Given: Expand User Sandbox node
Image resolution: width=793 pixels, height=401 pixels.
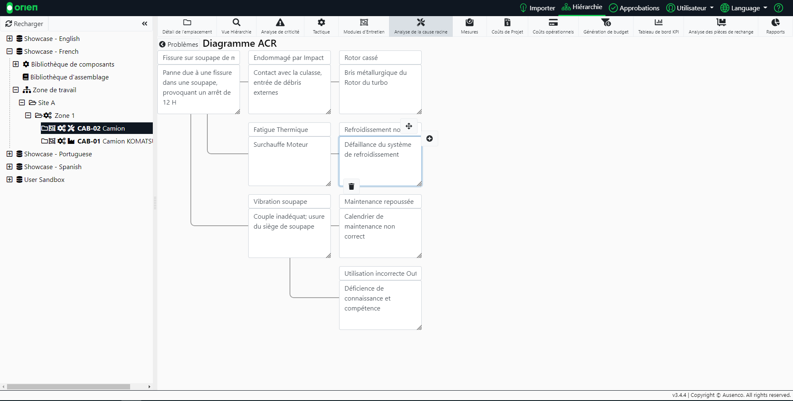Looking at the screenshot, I should (x=9, y=179).
